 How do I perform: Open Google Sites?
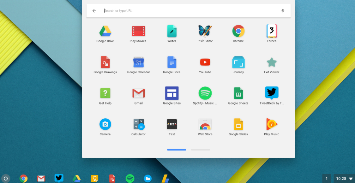[x=171, y=93]
